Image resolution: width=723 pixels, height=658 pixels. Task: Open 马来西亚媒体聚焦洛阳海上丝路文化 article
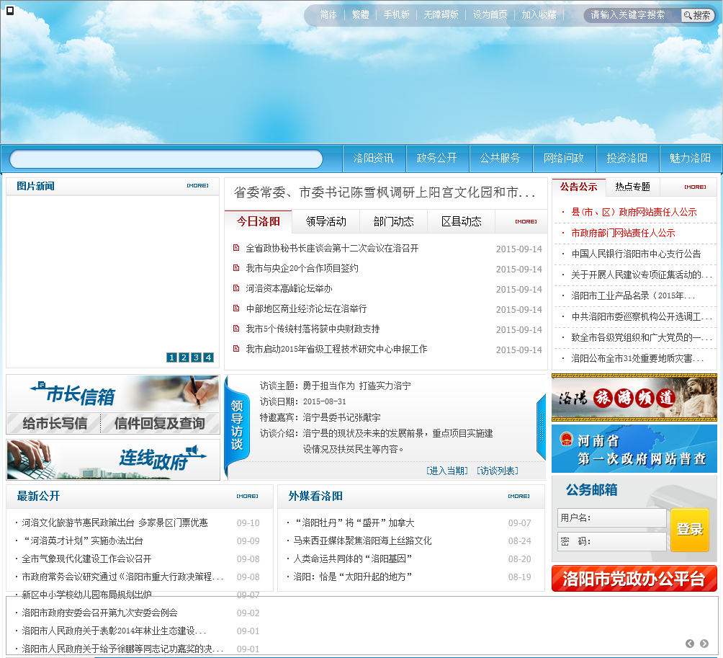pyautogui.click(x=362, y=541)
